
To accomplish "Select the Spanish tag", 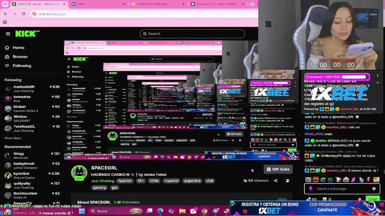I will [125, 181].
